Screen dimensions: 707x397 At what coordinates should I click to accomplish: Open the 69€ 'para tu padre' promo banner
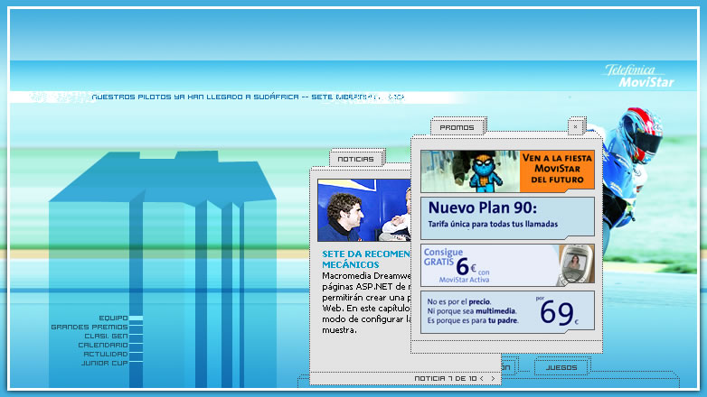tap(507, 312)
